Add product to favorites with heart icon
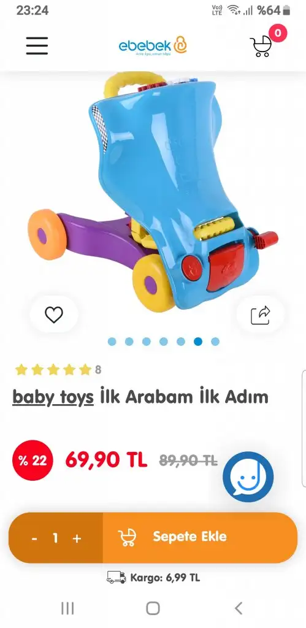This screenshot has height=628, width=306. pos(54,315)
